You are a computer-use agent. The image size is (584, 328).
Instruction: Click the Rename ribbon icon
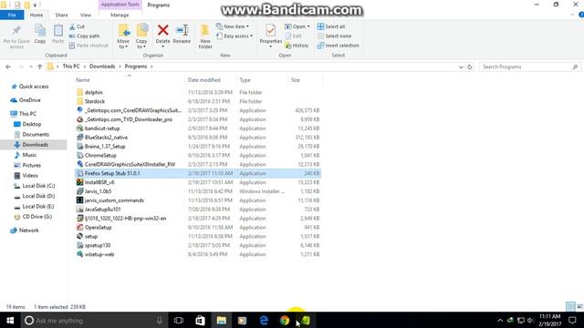182,35
